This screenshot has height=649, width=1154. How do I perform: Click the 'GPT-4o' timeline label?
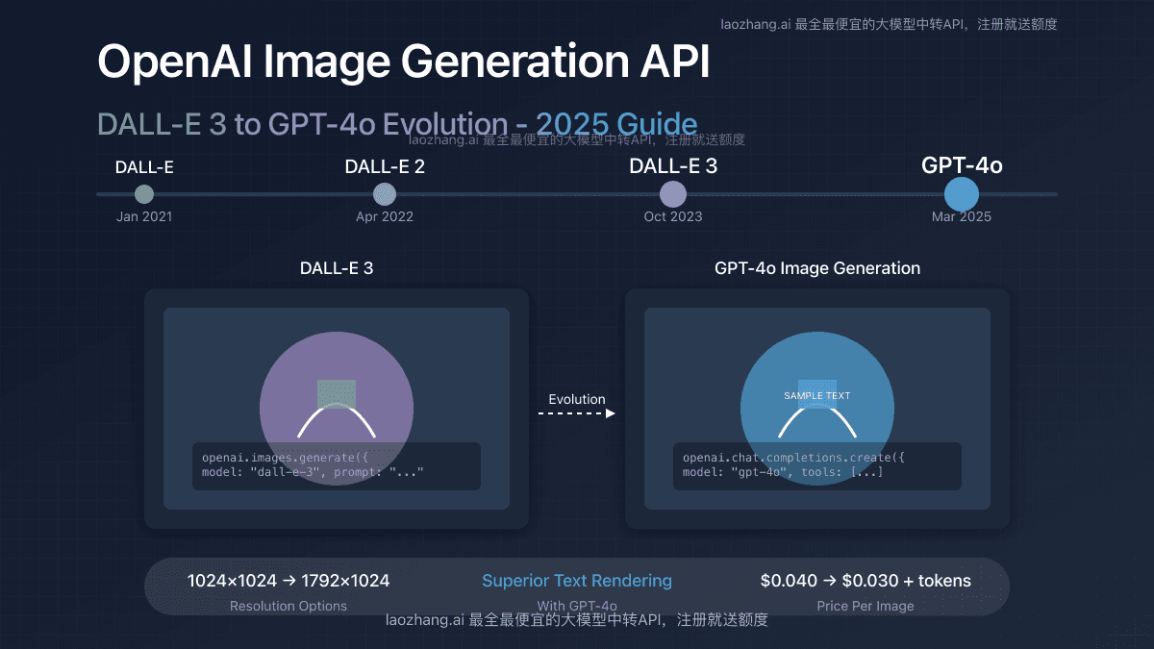point(962,165)
